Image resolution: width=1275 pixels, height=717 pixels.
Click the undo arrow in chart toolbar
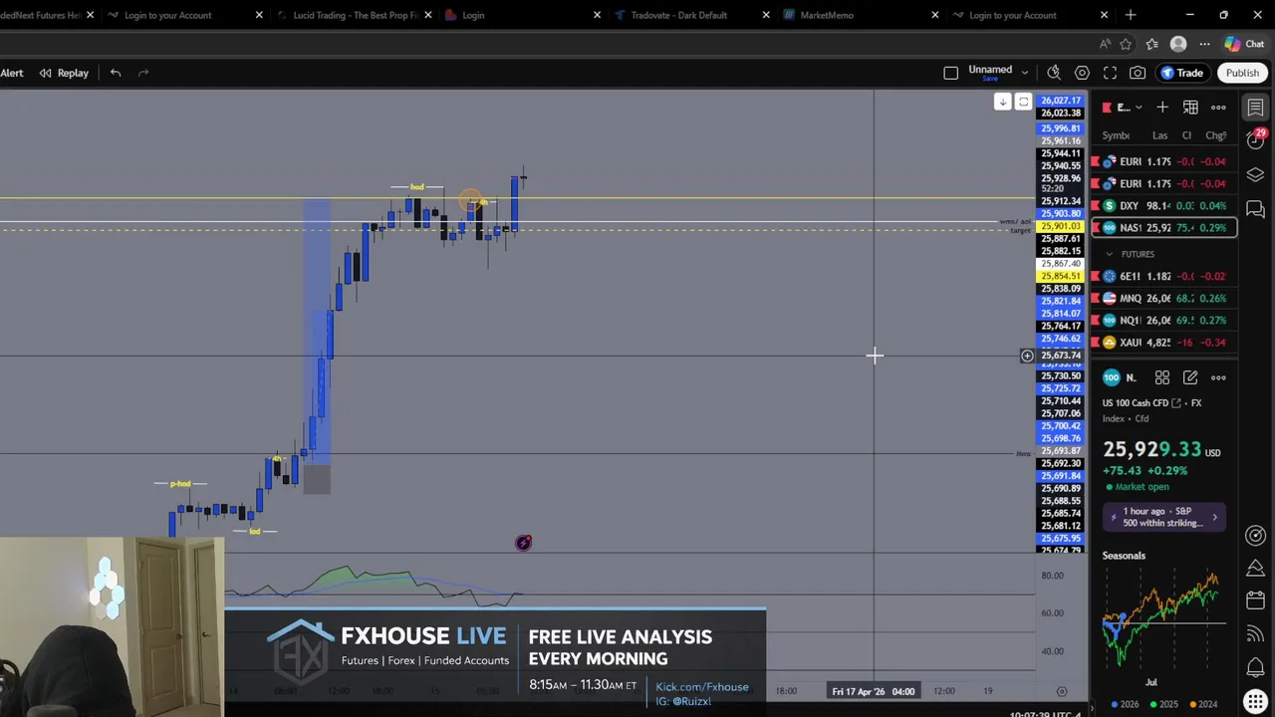pos(116,73)
